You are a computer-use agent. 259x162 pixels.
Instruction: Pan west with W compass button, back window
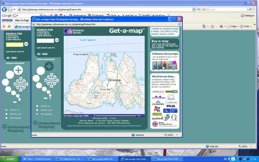pyautogui.click(x=15, y=84)
